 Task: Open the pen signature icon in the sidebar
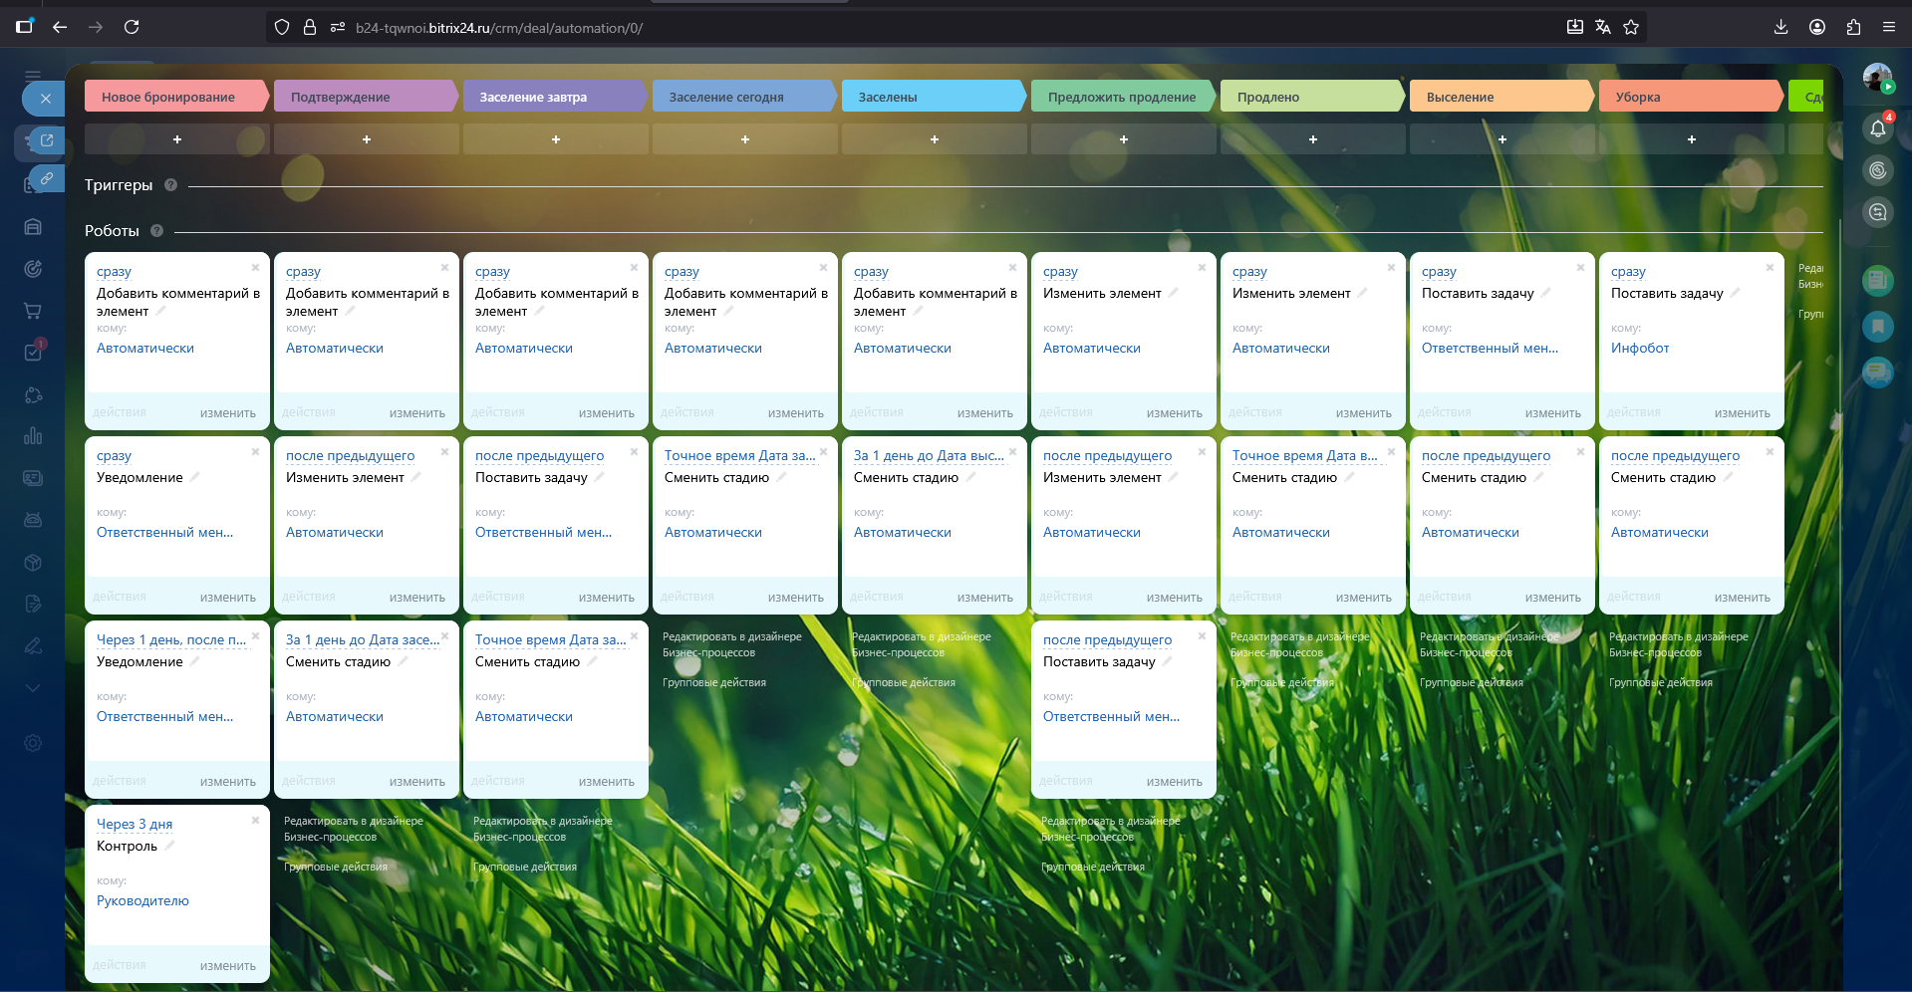pos(33,645)
